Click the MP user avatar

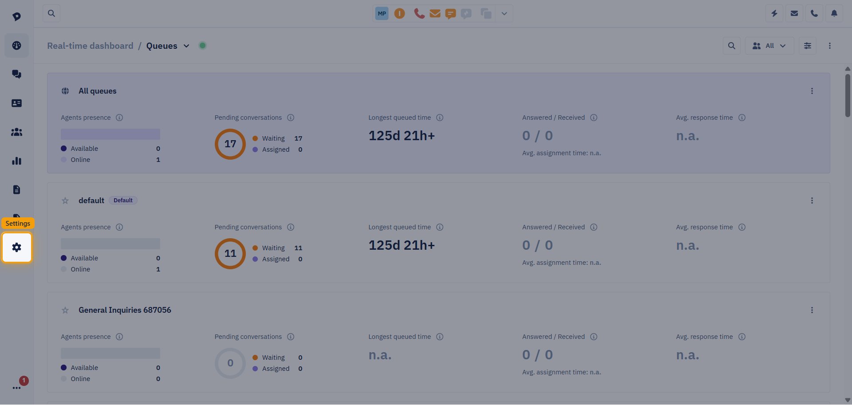point(382,13)
